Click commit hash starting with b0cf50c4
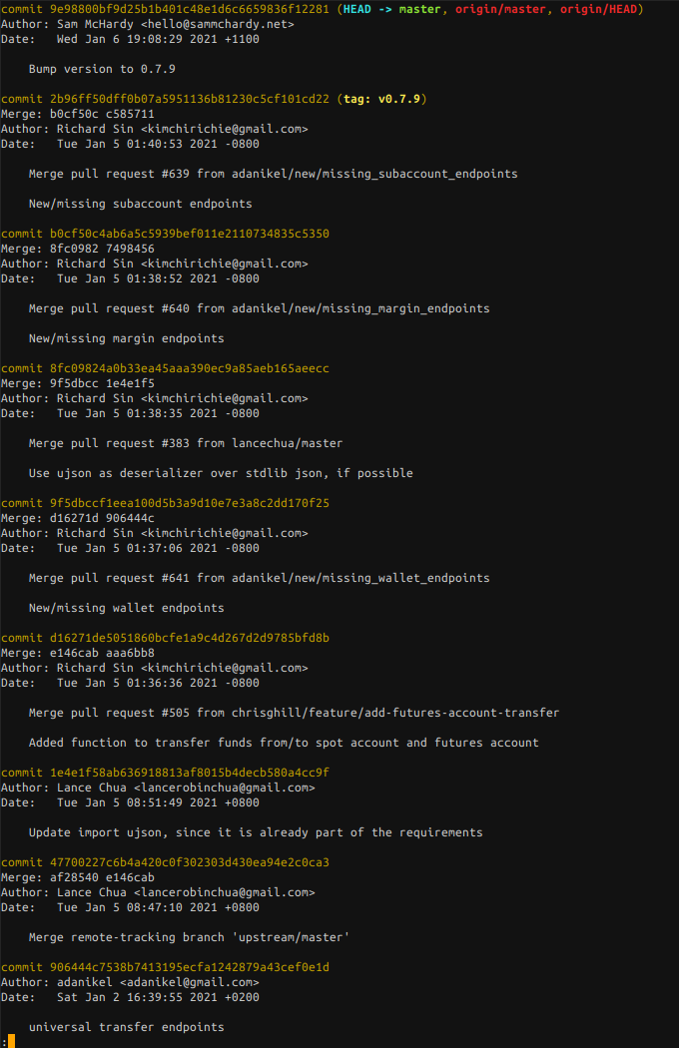Viewport: 679px width, 1048px height. 190,234
